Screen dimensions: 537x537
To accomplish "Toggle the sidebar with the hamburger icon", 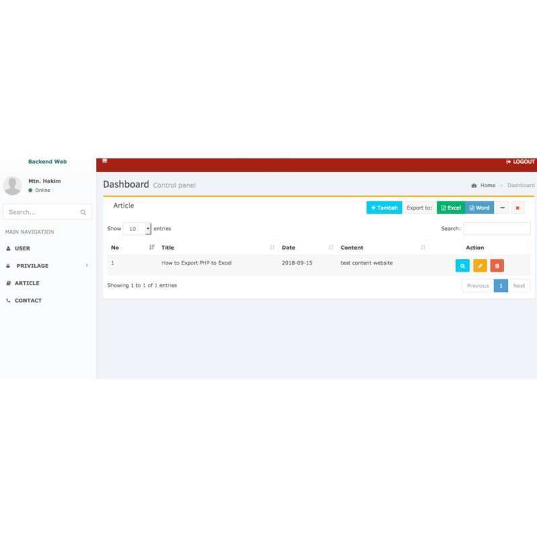I will coord(105,162).
